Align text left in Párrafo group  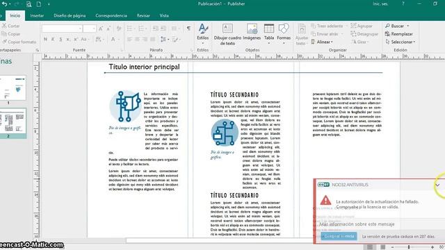(x=130, y=39)
